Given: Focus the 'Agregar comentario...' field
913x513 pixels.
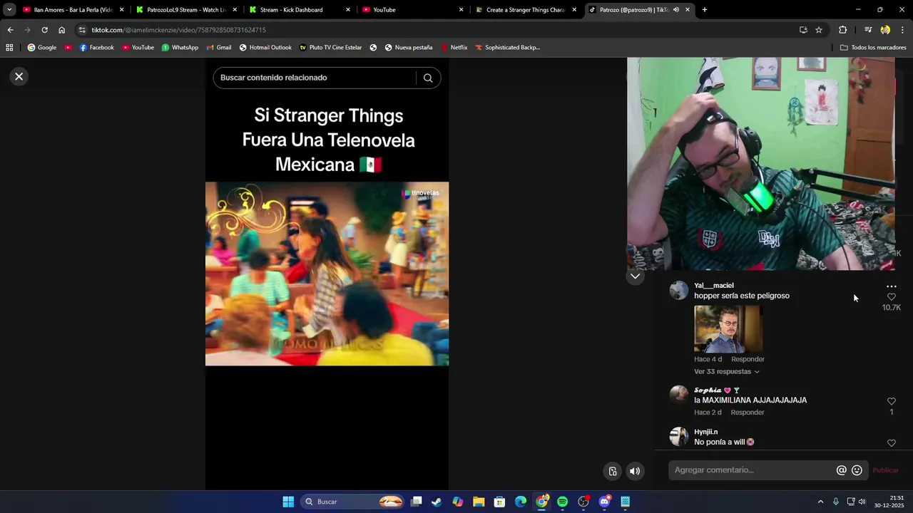Looking at the screenshot, I should point(753,470).
